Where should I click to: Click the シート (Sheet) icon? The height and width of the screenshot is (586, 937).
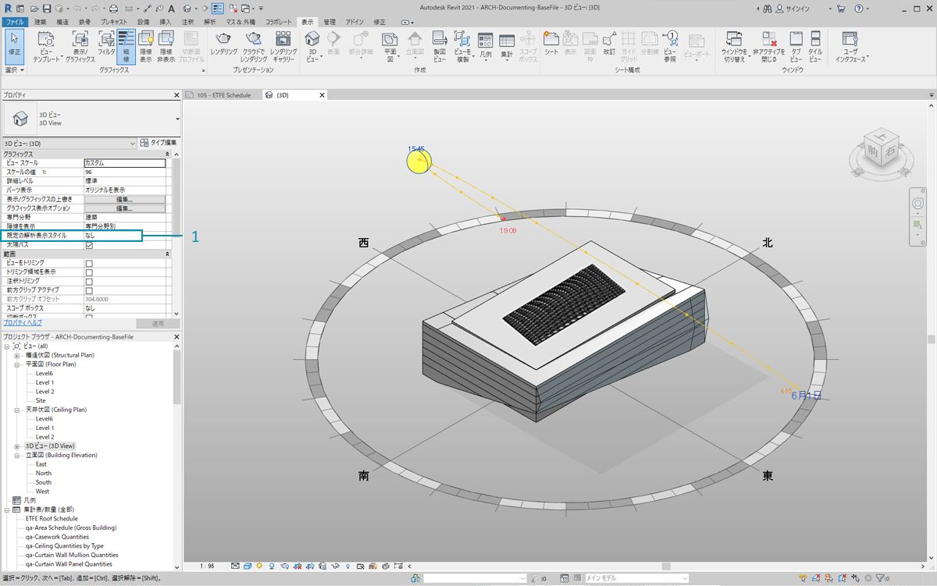(x=551, y=44)
